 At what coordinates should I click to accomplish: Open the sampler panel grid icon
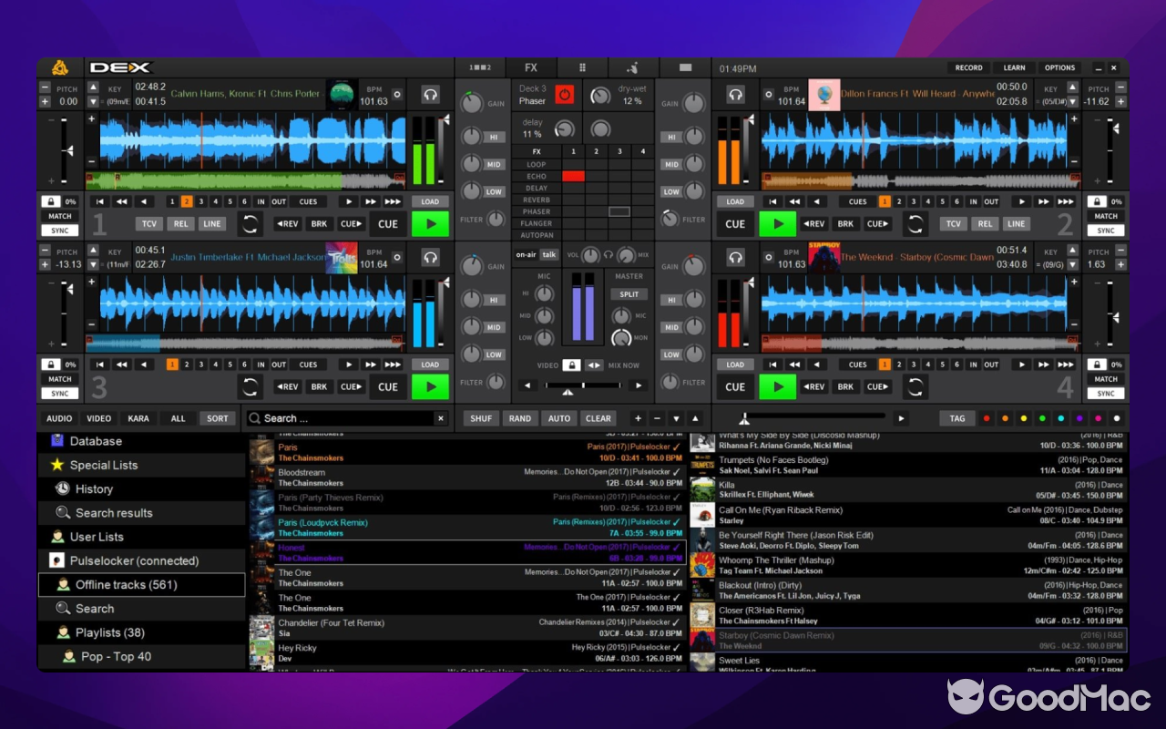pos(582,67)
